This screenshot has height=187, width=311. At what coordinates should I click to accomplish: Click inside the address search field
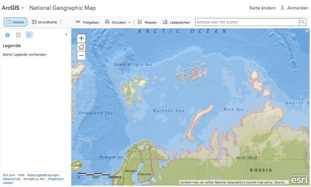[246, 22]
